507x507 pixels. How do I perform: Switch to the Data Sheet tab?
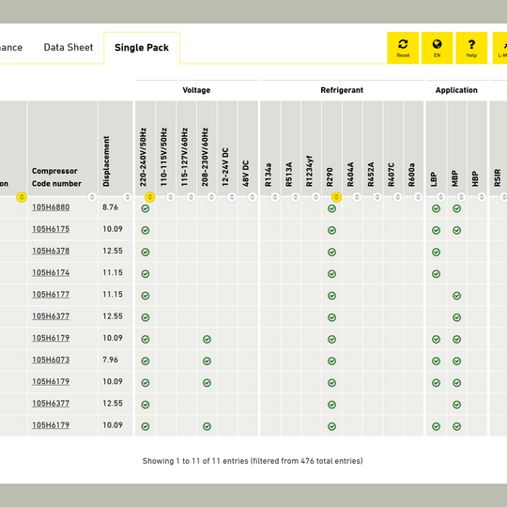pos(69,48)
